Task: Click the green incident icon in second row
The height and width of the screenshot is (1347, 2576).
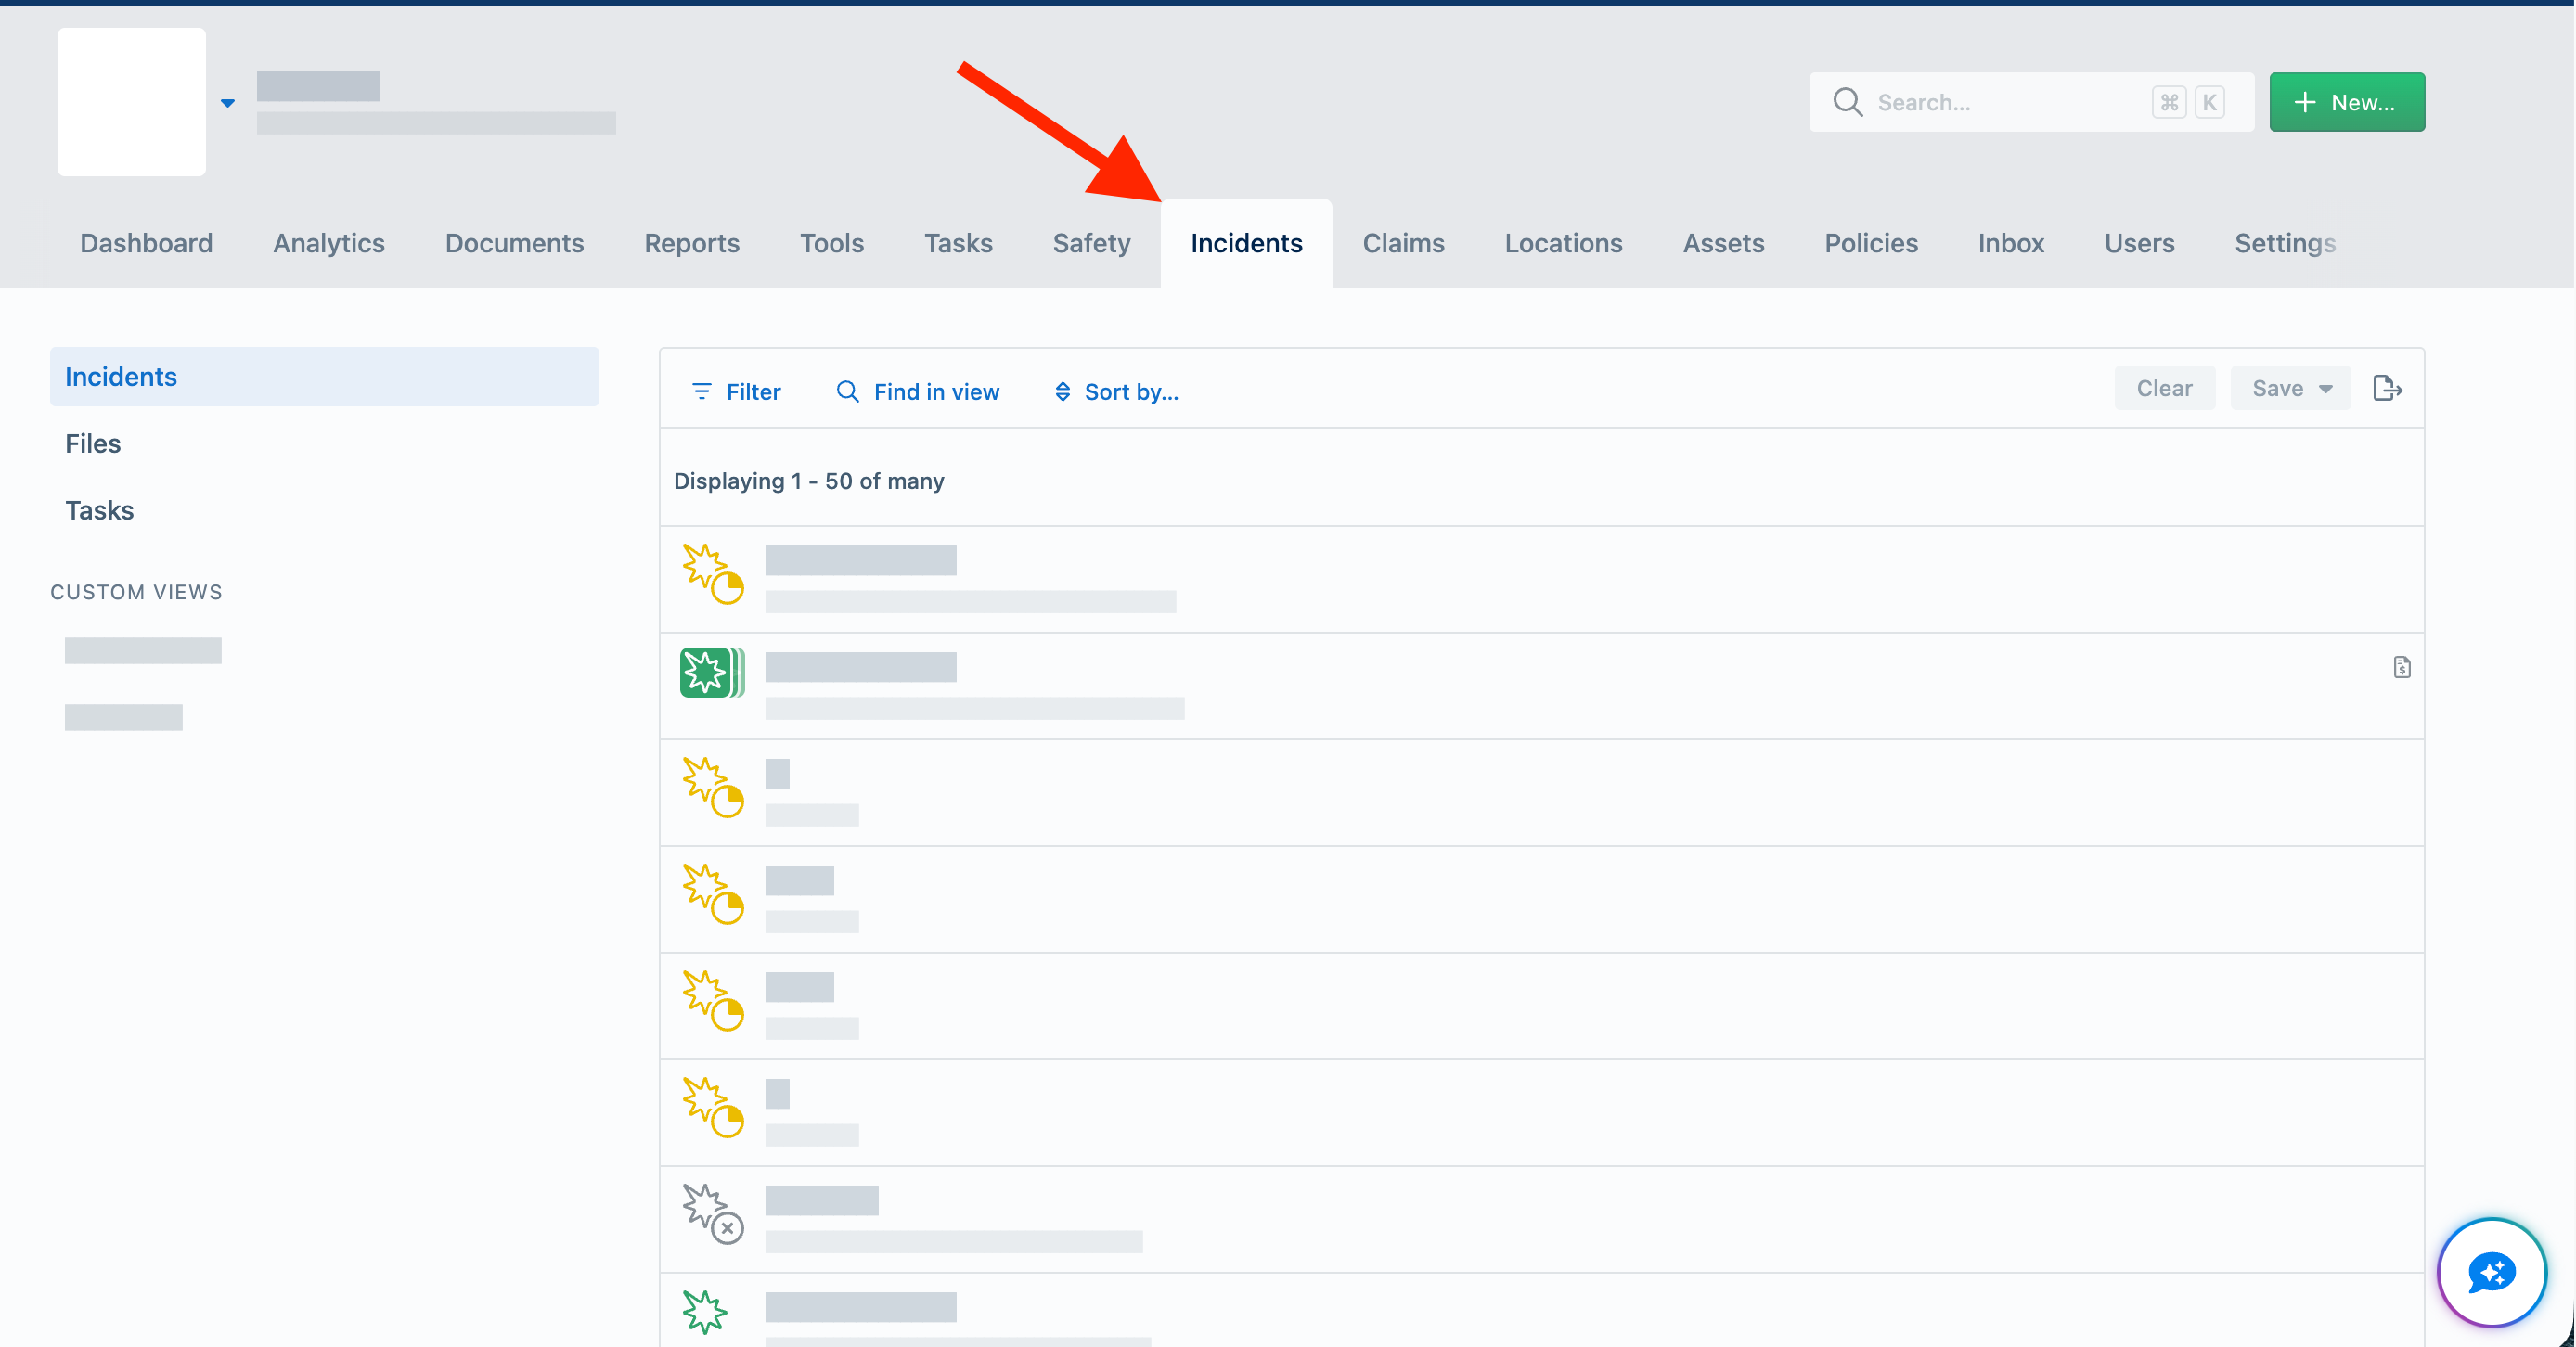Action: [712, 672]
